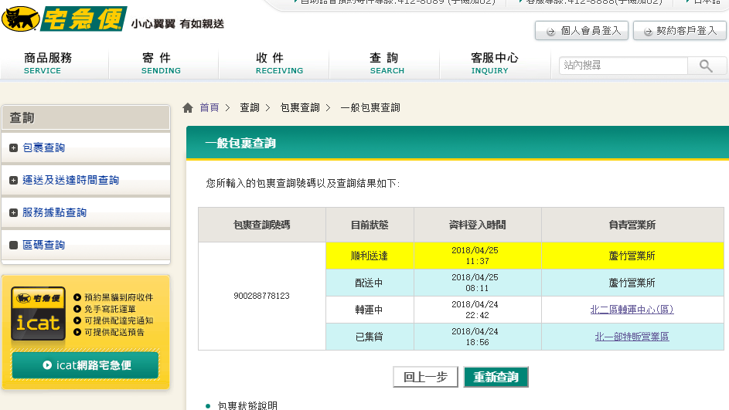Image resolution: width=729 pixels, height=410 pixels.
Task: Click the home icon in breadcrumb
Action: pos(188,108)
